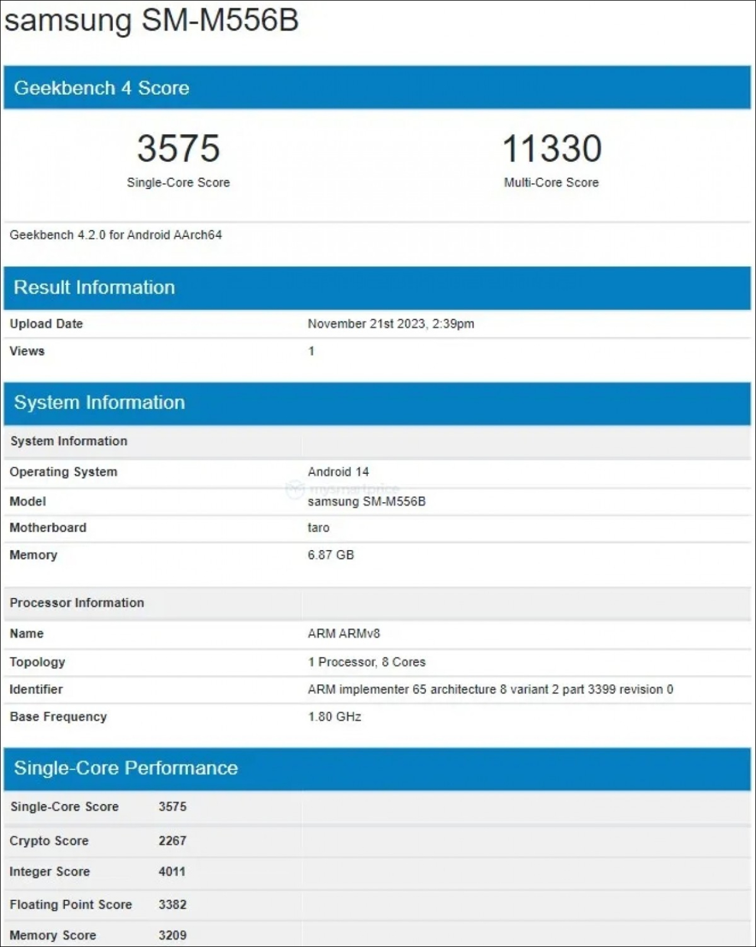This screenshot has height=947, width=756.
Task: Click the 'Floating Point Score' label
Action: tap(71, 905)
